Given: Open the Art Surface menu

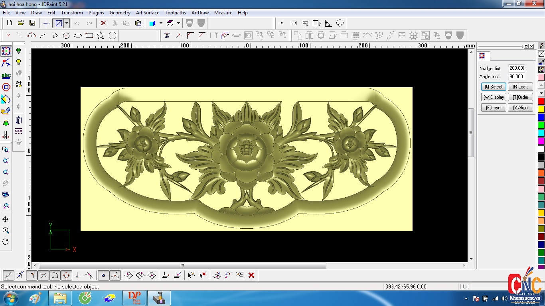Looking at the screenshot, I should click(147, 13).
